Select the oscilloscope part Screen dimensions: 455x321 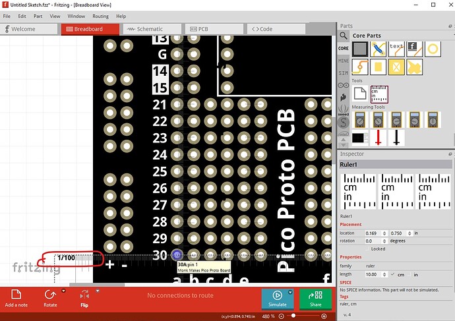point(360,138)
